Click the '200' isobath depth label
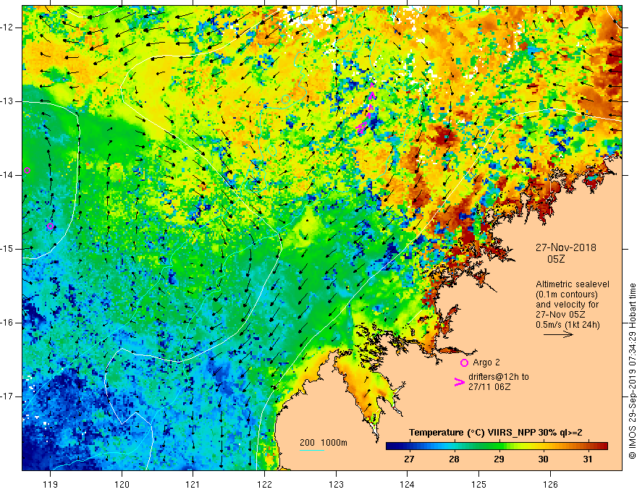Viewport: 637px width, 492px height. pyautogui.click(x=307, y=443)
